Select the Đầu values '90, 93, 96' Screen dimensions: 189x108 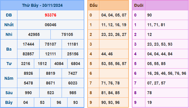pyautogui.click(x=110, y=102)
